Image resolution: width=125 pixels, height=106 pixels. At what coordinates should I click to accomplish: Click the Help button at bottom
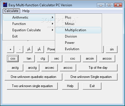(70, 86)
